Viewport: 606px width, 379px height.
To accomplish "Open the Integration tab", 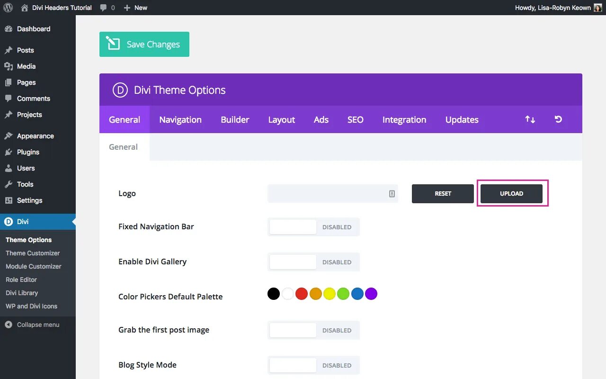I will (x=404, y=119).
